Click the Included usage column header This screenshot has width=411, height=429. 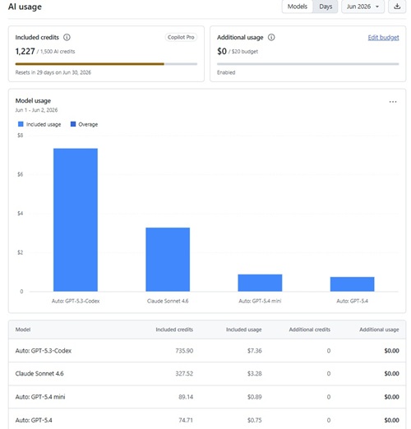click(244, 330)
